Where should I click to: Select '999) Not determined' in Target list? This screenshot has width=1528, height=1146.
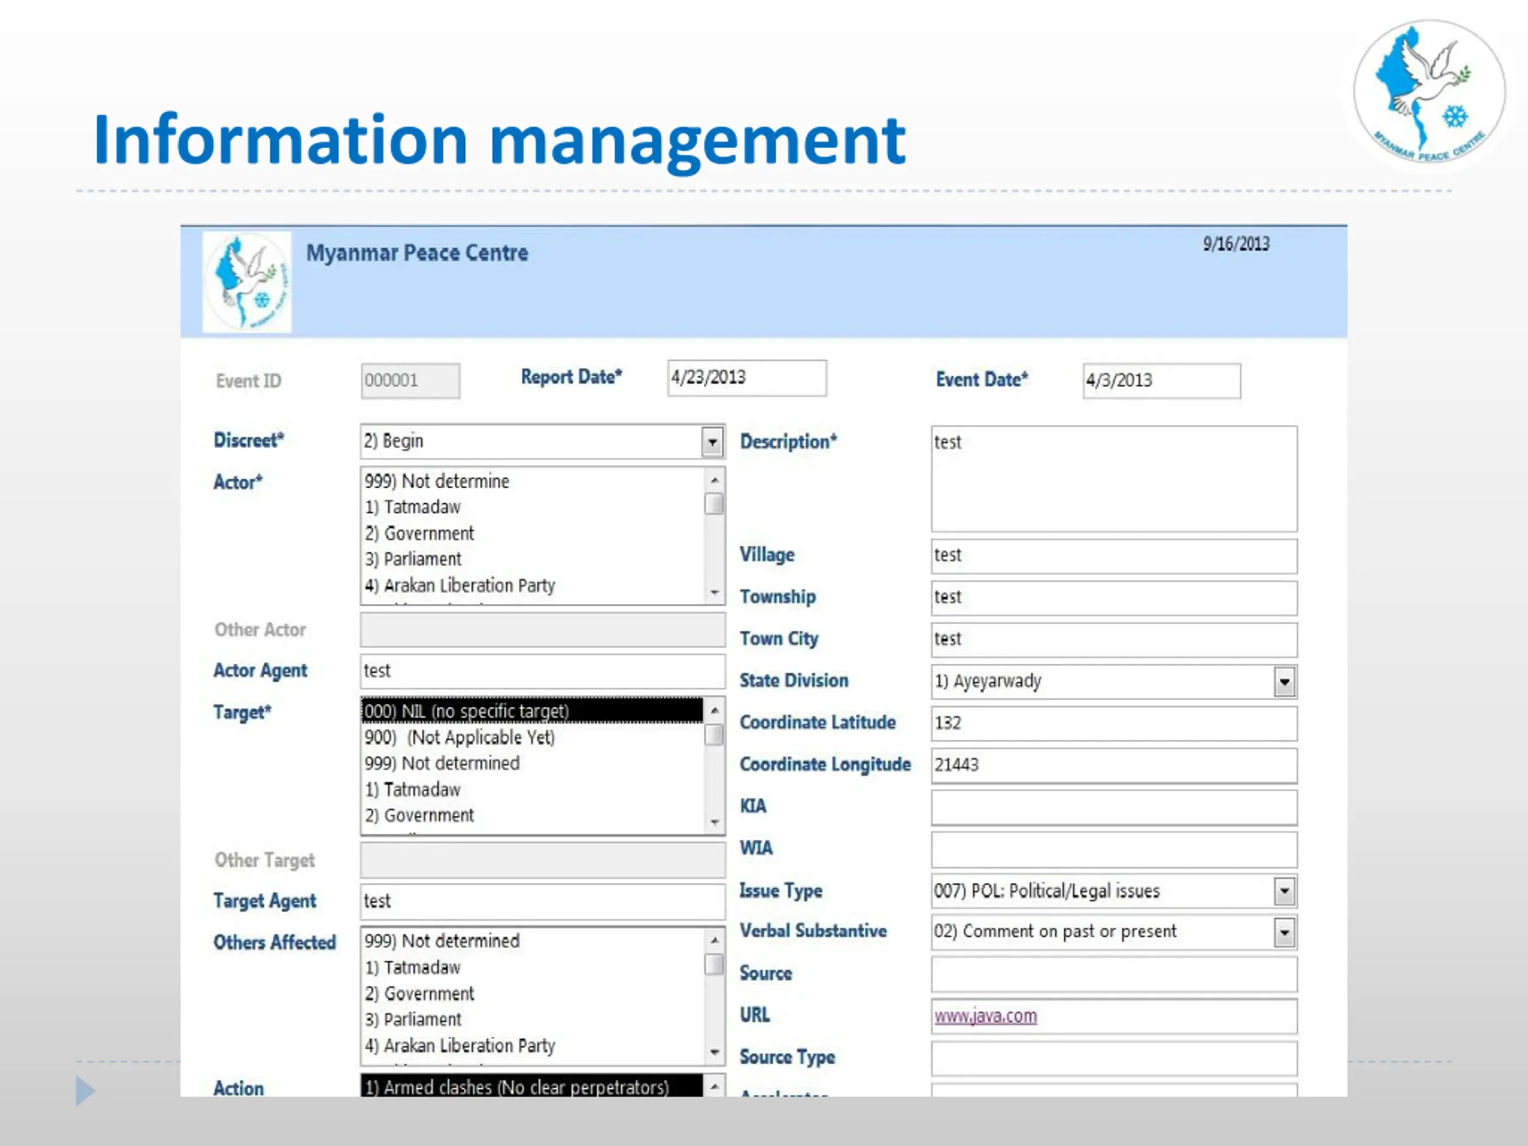pos(532,763)
